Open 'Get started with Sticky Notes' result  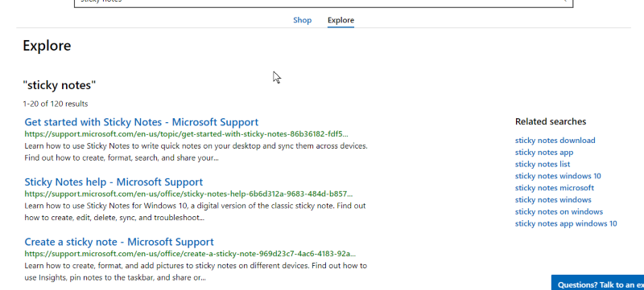pyautogui.click(x=142, y=122)
